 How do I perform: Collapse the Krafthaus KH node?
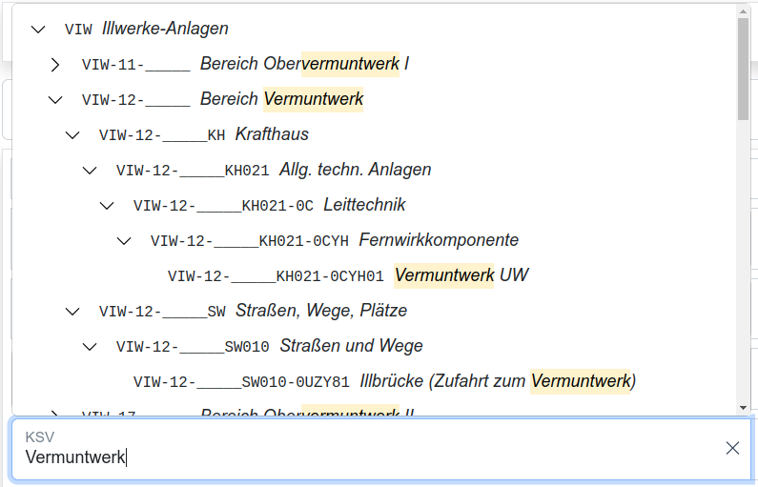(72, 134)
